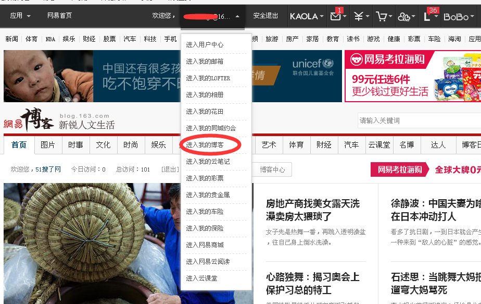
Task: Open the Lofter icon showing badge 36
Action: click(x=427, y=17)
